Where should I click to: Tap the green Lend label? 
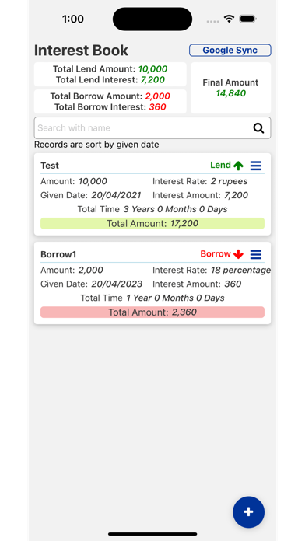click(220, 165)
